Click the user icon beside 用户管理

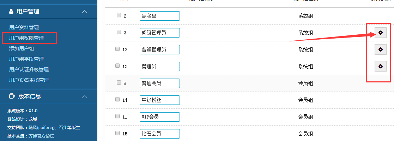pos(12,12)
